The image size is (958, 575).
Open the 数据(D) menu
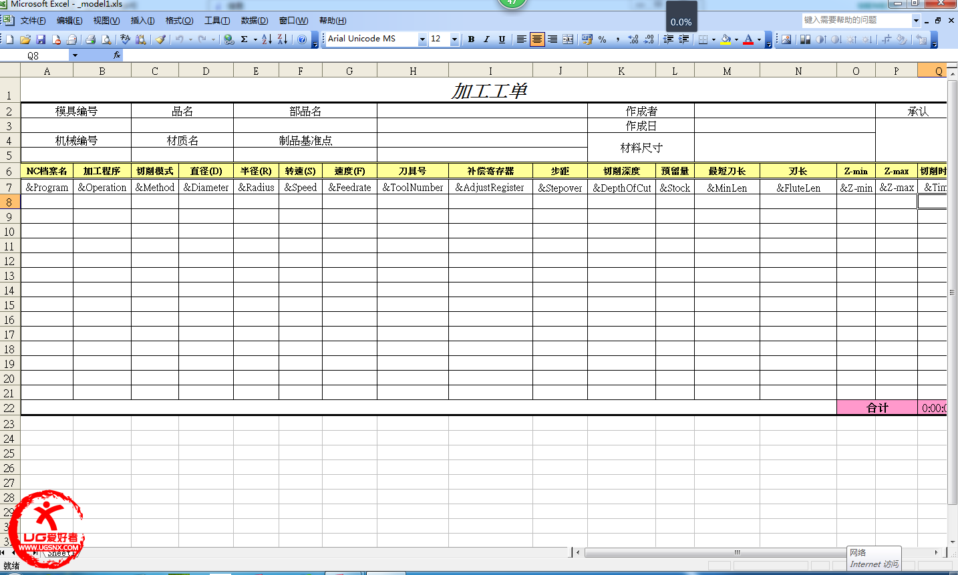tap(255, 21)
